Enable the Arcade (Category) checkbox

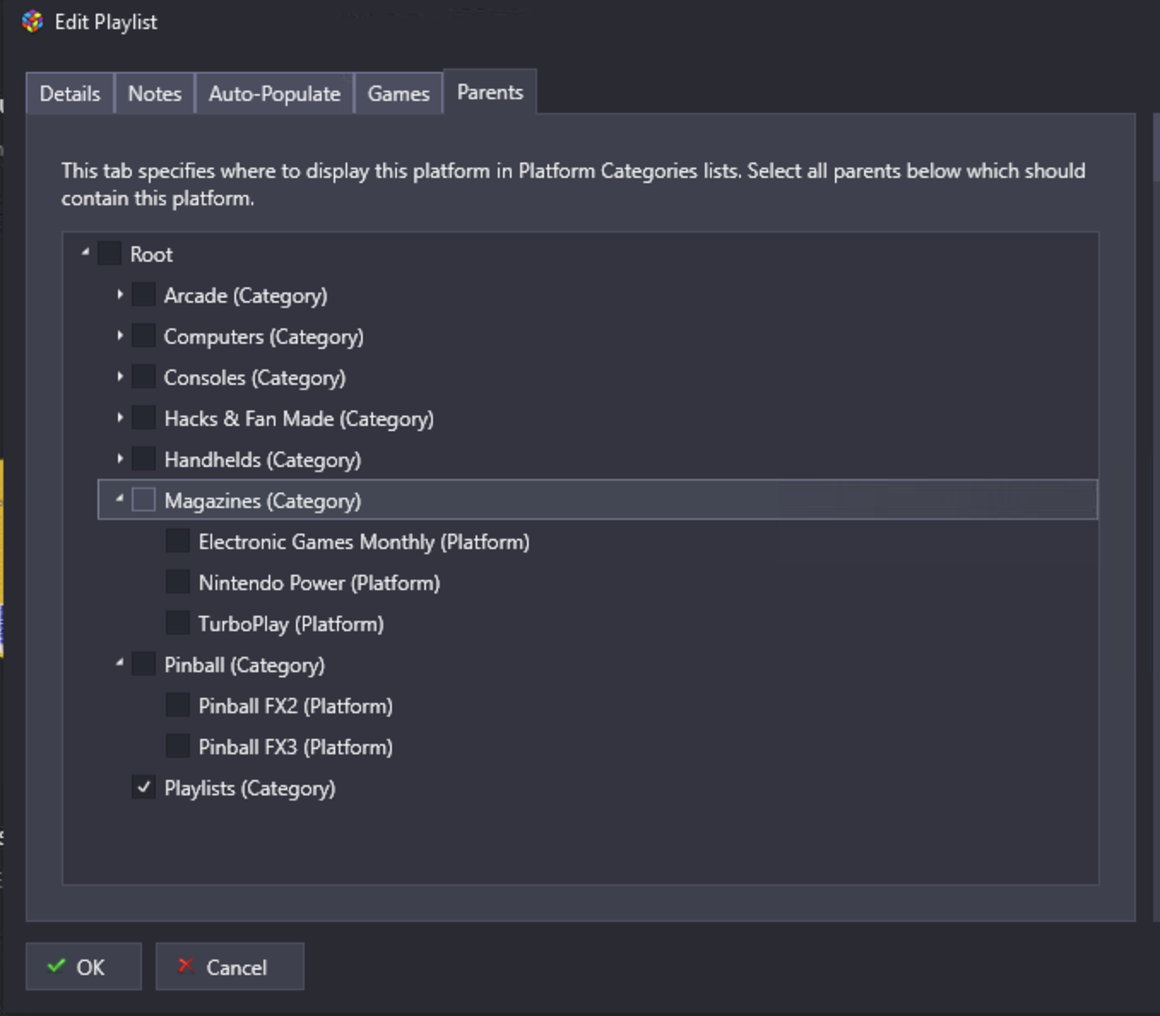144,295
